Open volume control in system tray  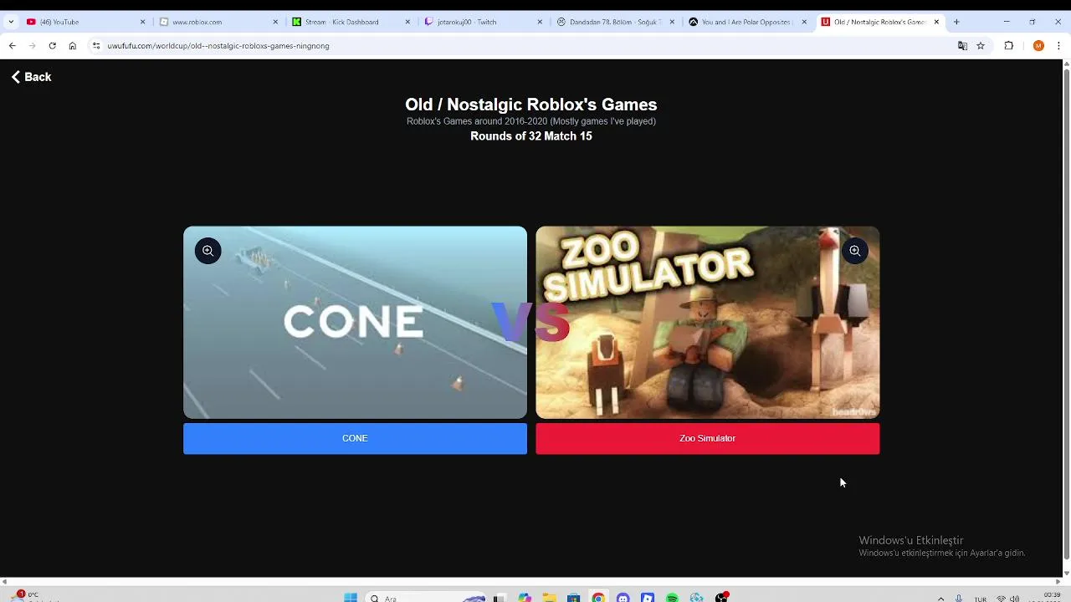point(1015,598)
